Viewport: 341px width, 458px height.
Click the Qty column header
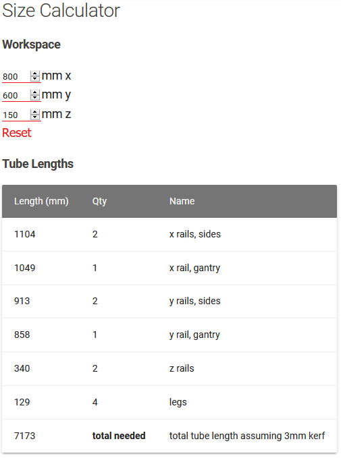(x=99, y=201)
